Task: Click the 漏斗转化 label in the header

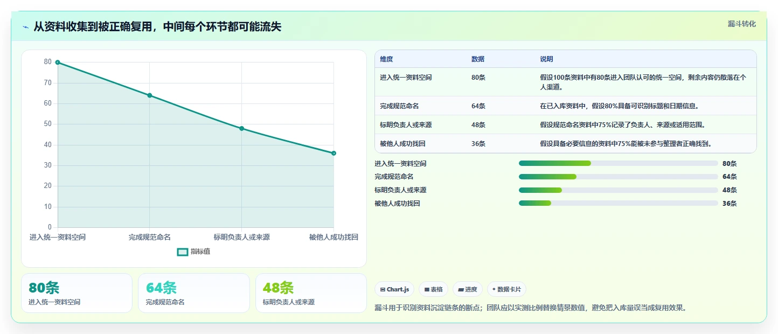Action: tap(742, 24)
